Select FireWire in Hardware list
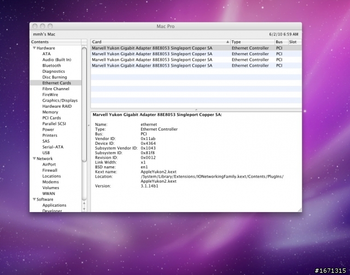Screen dimensions: 350x275 50,95
